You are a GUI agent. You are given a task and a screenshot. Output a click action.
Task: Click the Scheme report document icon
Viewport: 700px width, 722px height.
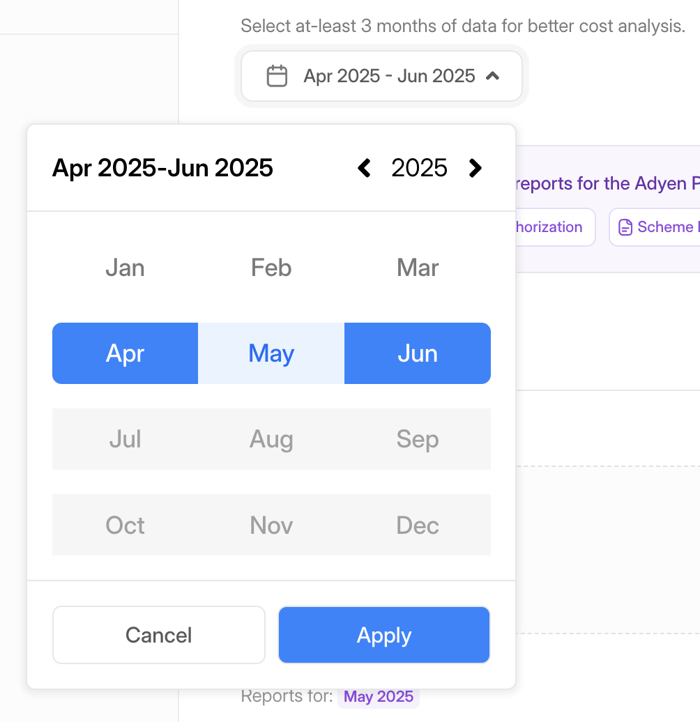point(625,227)
